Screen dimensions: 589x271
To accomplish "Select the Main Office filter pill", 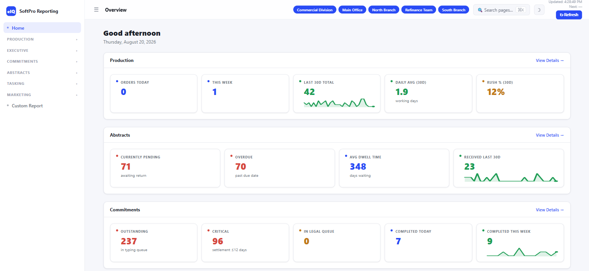I will click(x=352, y=10).
